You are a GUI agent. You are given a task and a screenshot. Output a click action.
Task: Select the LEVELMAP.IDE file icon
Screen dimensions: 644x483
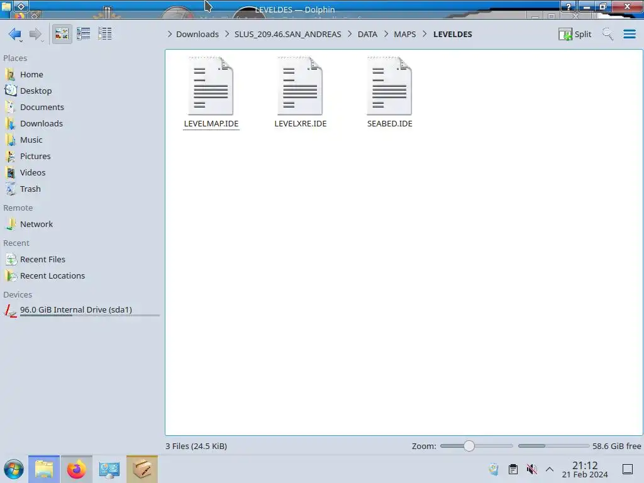coord(211,86)
